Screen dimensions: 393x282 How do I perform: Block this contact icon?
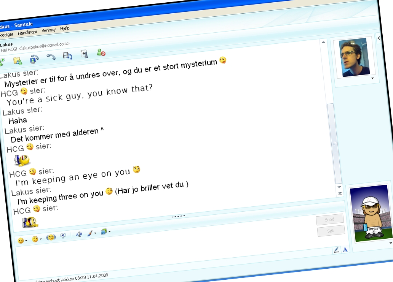click(101, 52)
